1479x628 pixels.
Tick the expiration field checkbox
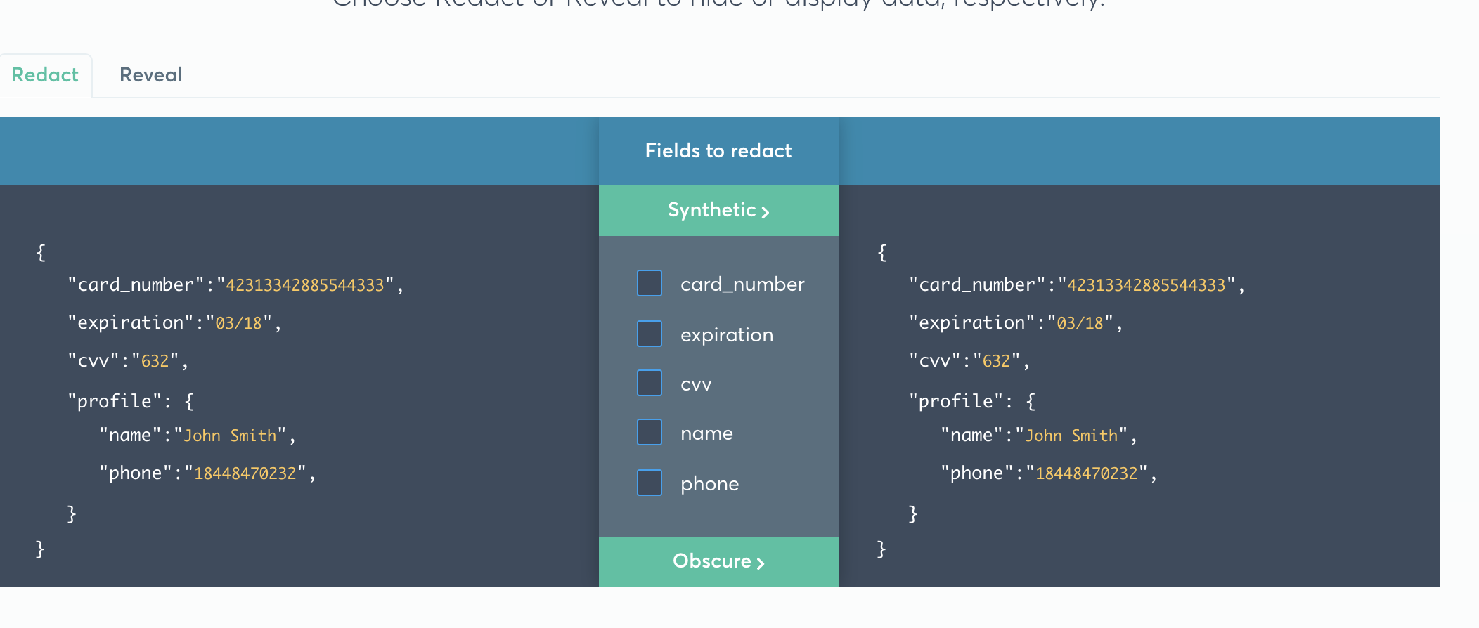coord(650,334)
